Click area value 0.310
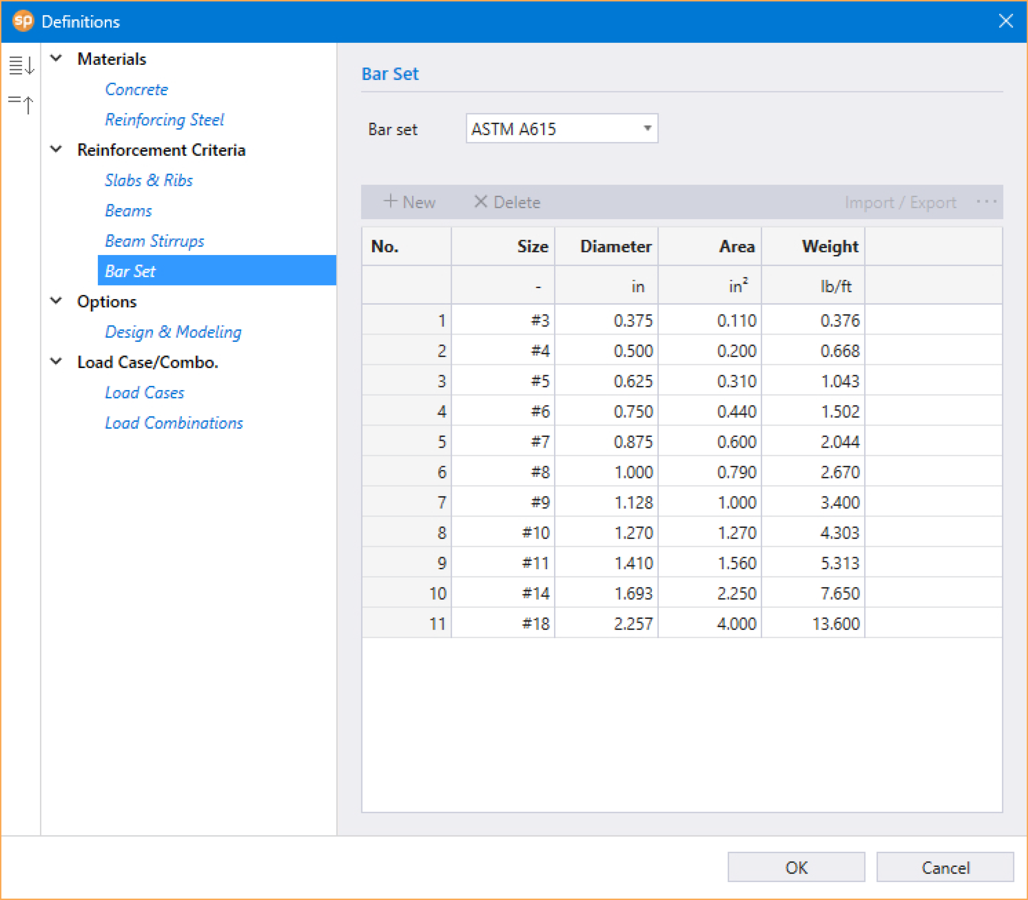 710,381
